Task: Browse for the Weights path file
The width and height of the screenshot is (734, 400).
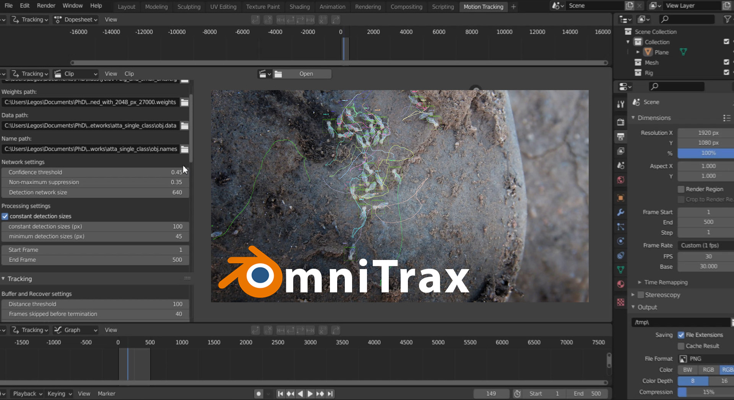Action: (x=185, y=102)
